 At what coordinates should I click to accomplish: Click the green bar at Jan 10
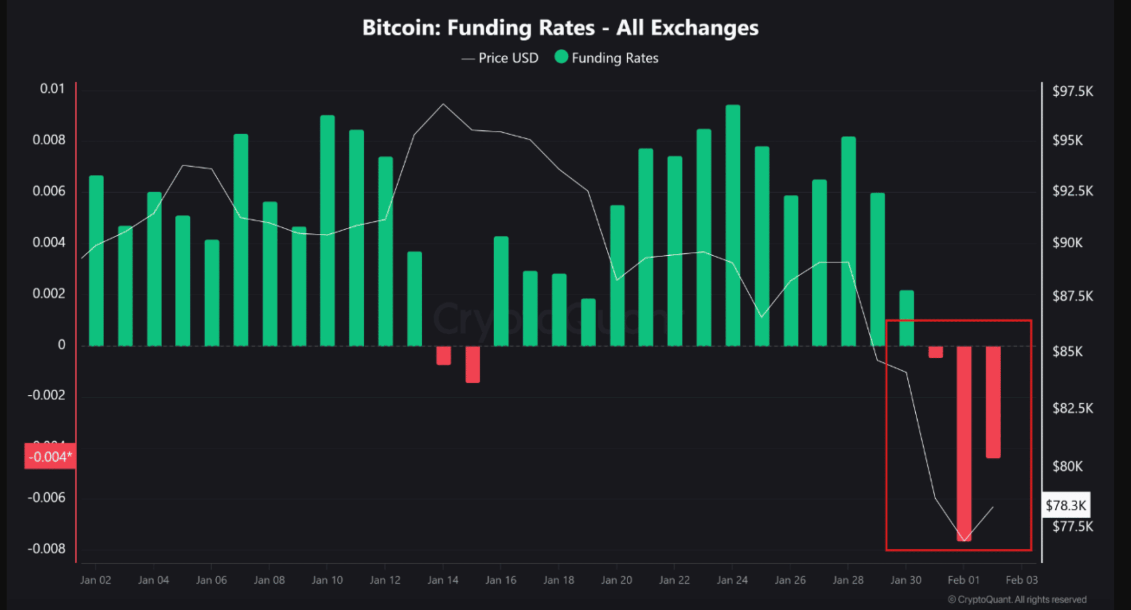pos(327,230)
